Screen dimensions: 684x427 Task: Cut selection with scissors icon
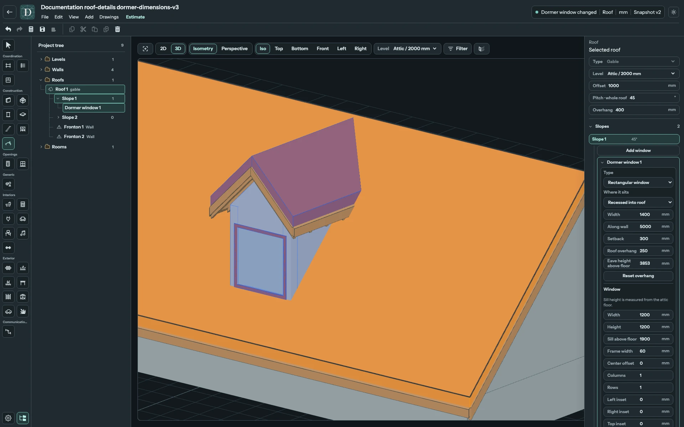coord(83,29)
